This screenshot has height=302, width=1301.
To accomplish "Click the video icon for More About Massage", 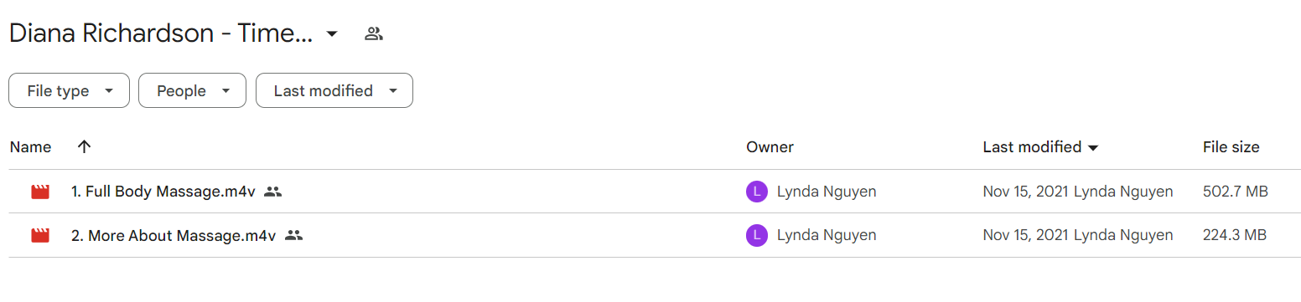I will [40, 236].
